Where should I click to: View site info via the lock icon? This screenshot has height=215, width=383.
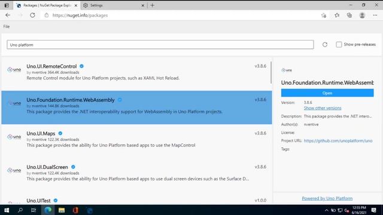(x=47, y=15)
